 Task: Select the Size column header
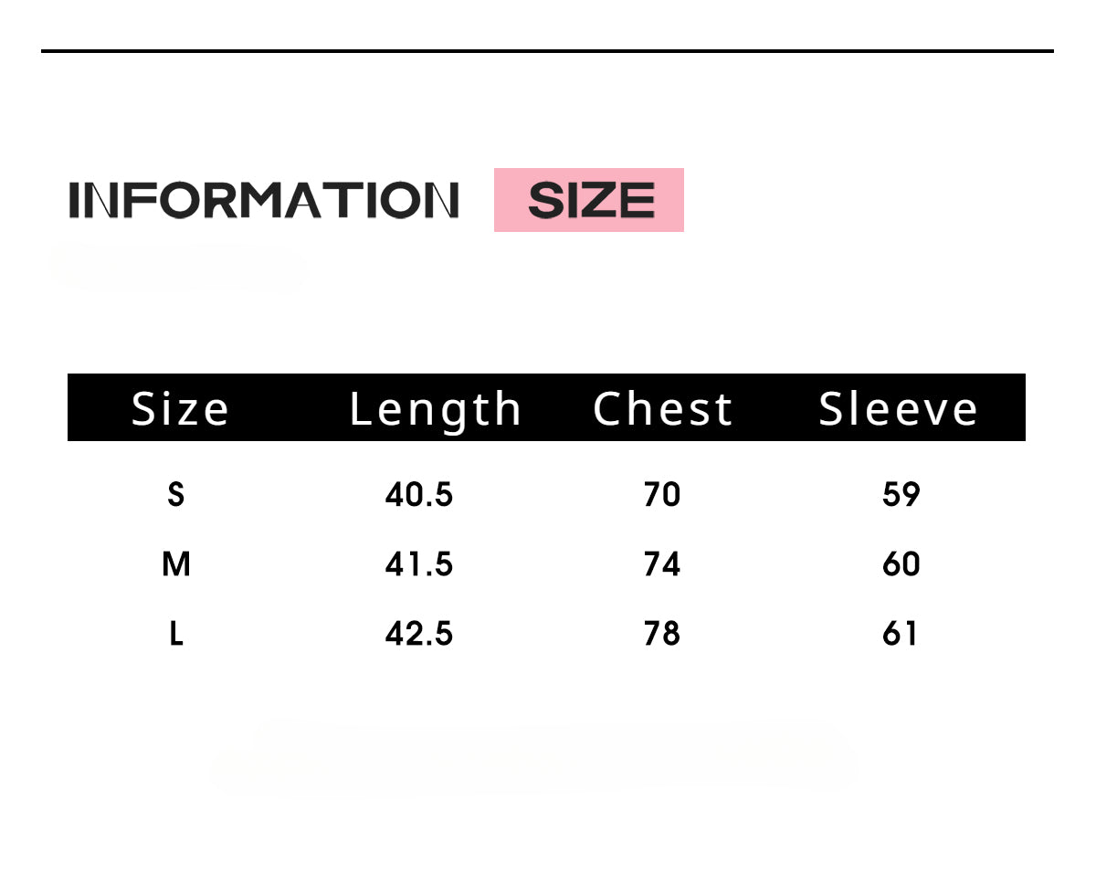pos(180,409)
